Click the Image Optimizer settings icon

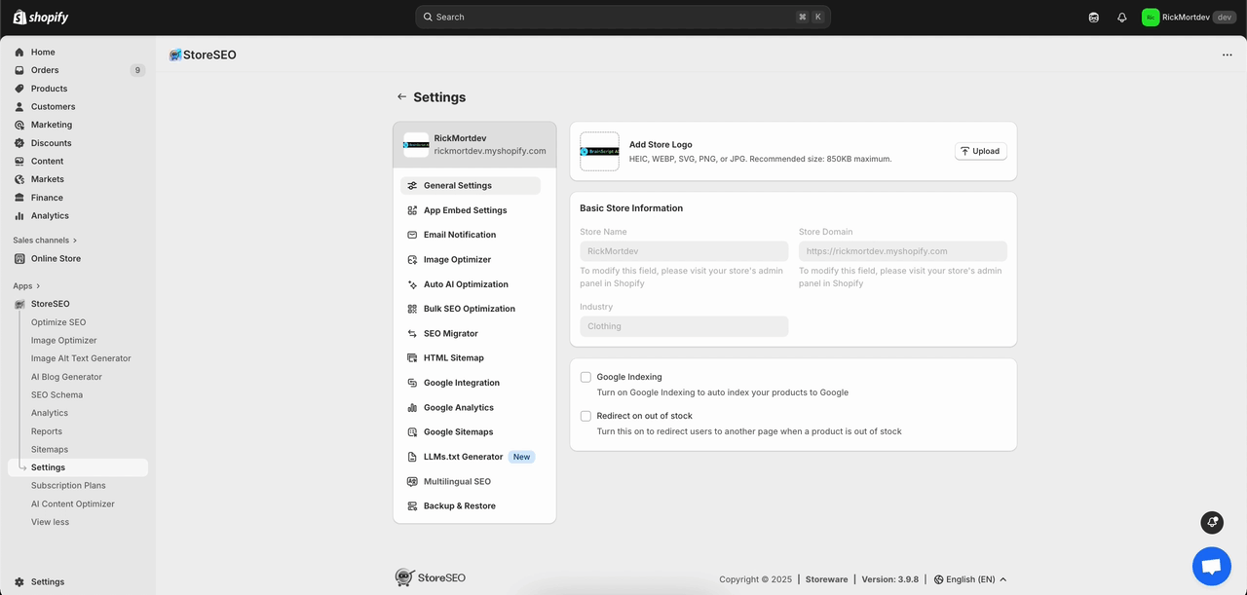413,260
